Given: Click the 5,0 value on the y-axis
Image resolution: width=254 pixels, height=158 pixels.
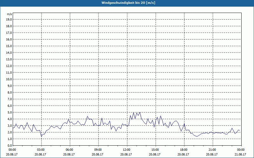Looking at the screenshot, I should 10,112.
